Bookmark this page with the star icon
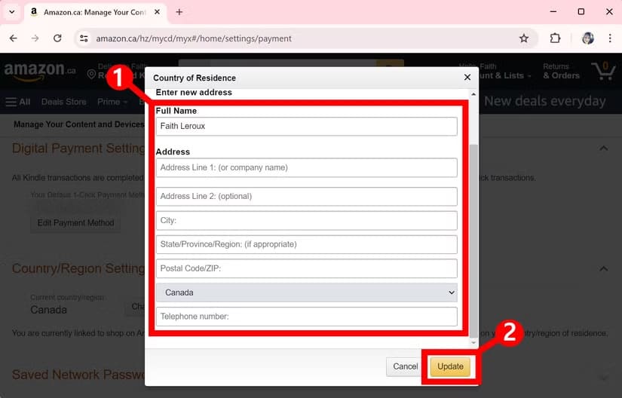This screenshot has width=622, height=398. [524, 38]
